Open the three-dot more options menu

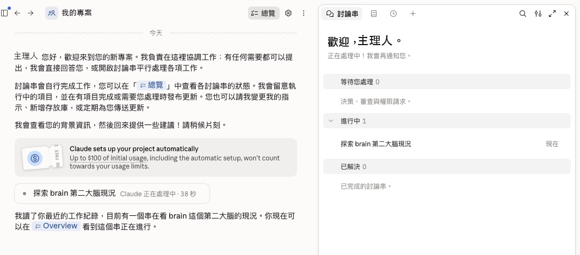304,13
